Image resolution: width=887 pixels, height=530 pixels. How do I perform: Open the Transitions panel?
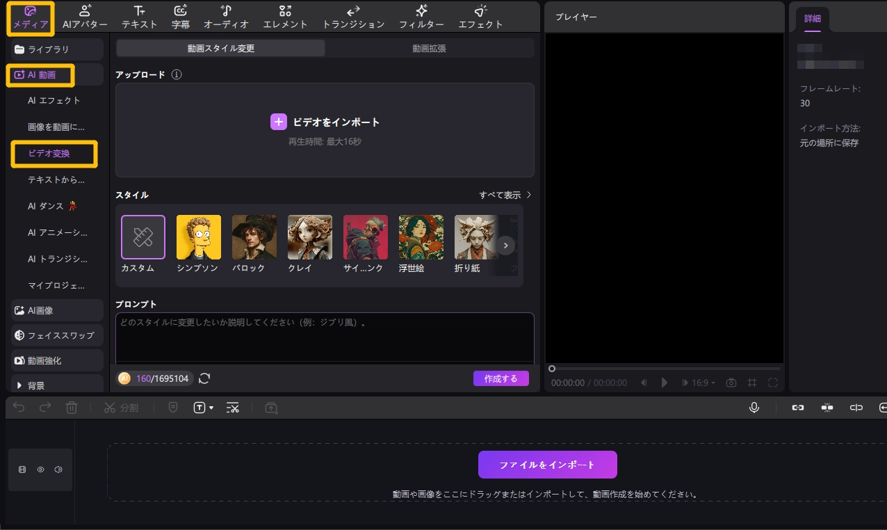click(352, 16)
